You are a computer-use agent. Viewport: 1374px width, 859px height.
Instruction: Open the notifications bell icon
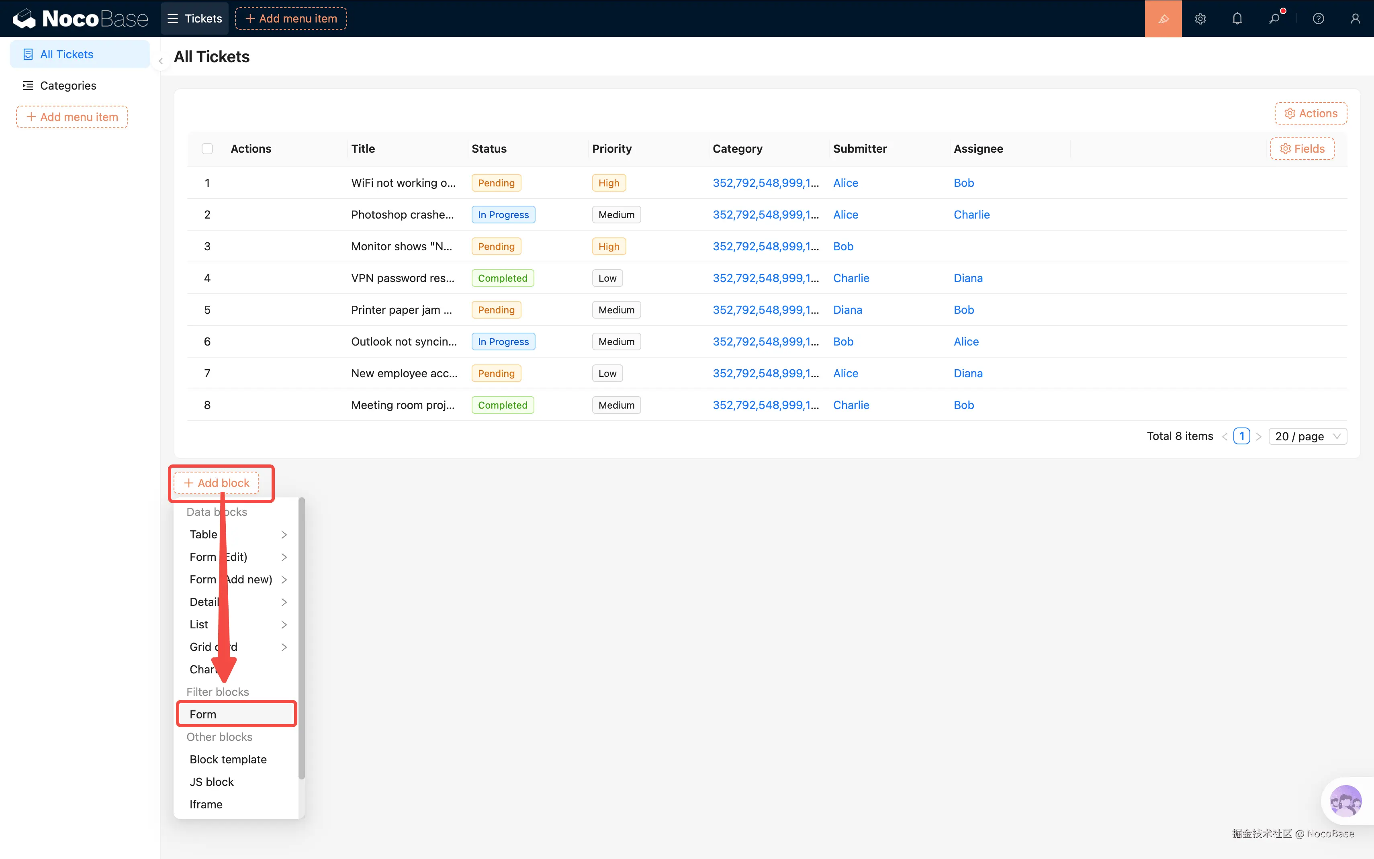click(1237, 19)
